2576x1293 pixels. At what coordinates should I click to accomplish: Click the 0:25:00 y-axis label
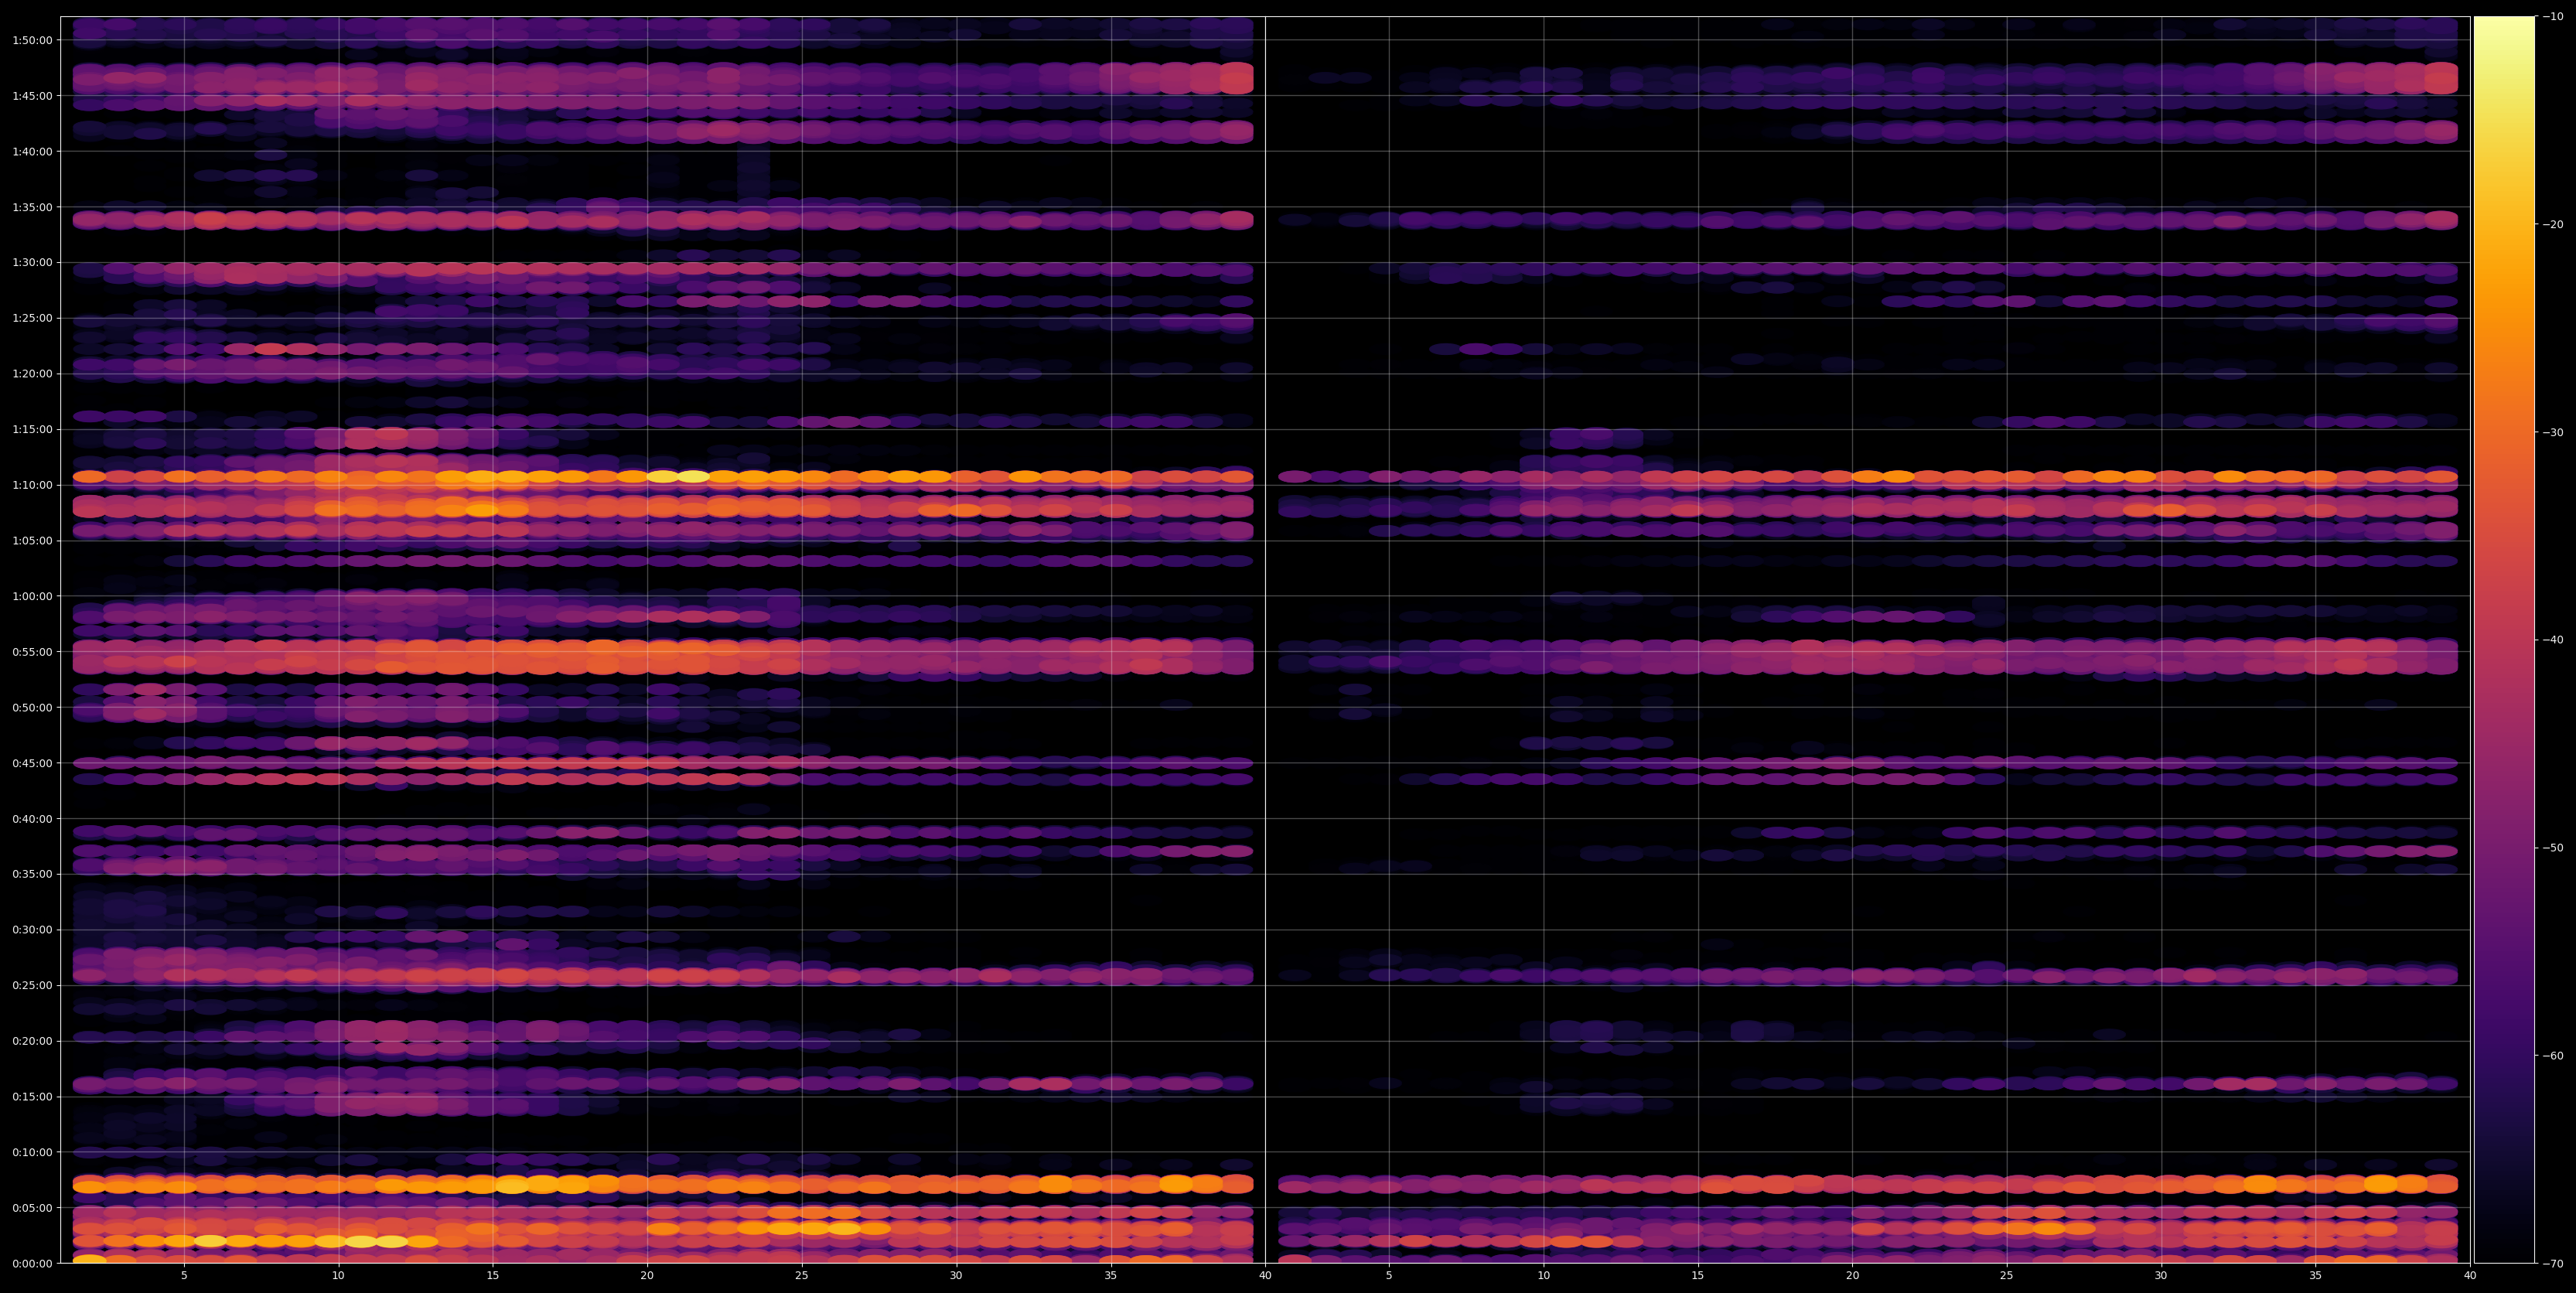point(32,985)
